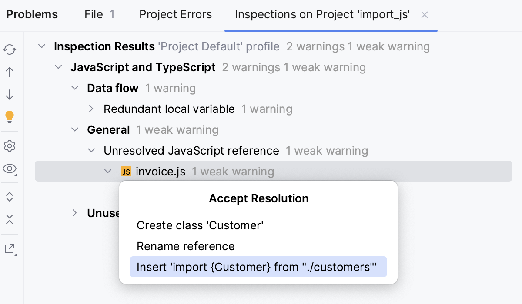Toggle the eye view options icon

coord(10,169)
